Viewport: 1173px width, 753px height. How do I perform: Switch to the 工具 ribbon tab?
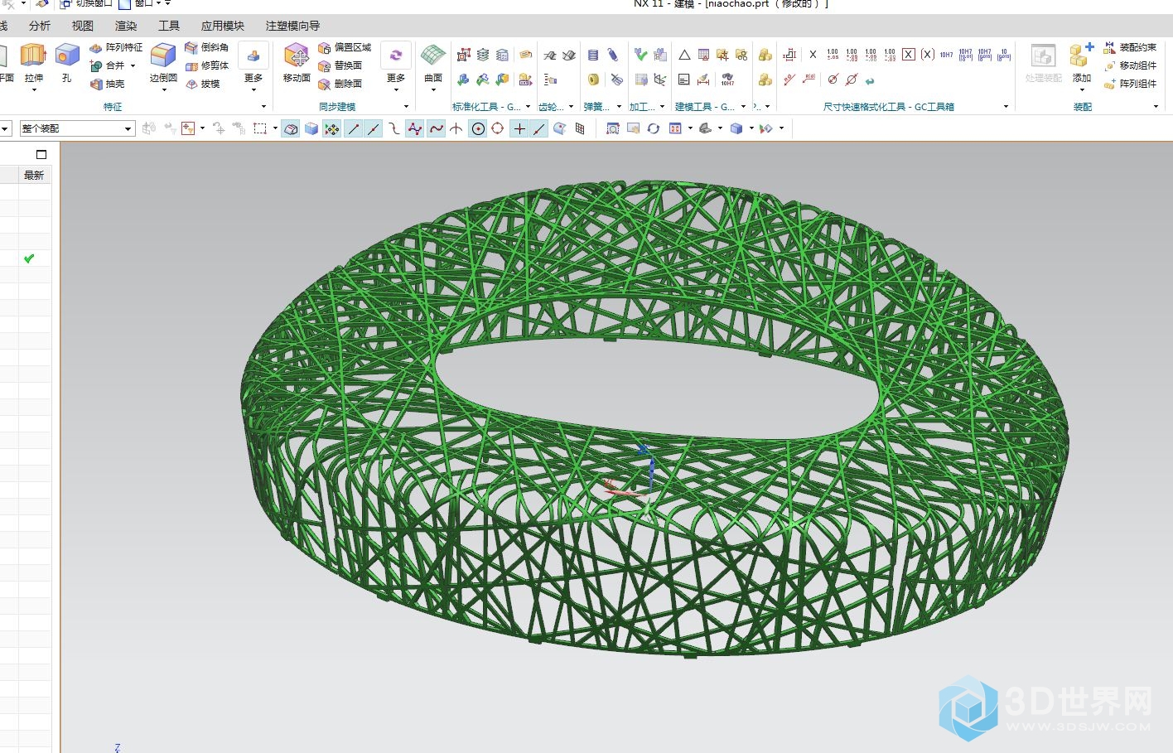tap(169, 26)
